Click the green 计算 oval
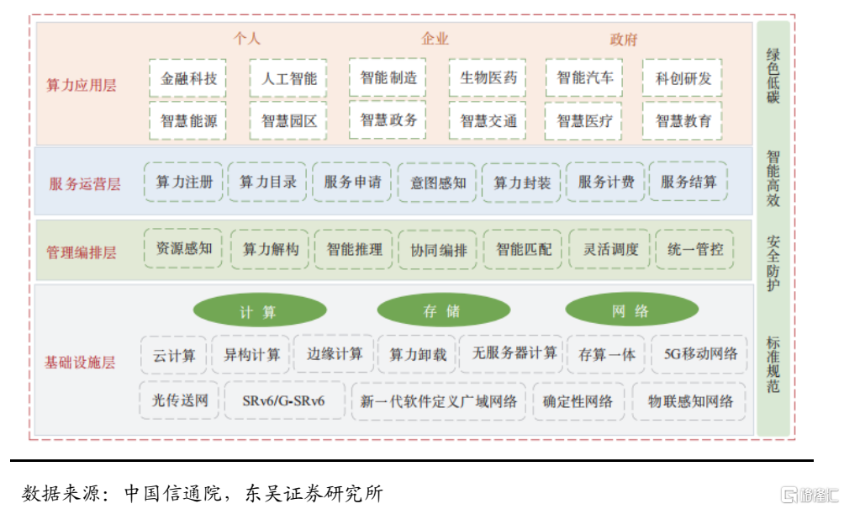This screenshot has height=509, width=844. coord(260,310)
